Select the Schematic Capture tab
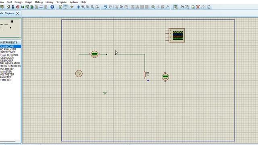The image size is (258, 145). [7, 13]
